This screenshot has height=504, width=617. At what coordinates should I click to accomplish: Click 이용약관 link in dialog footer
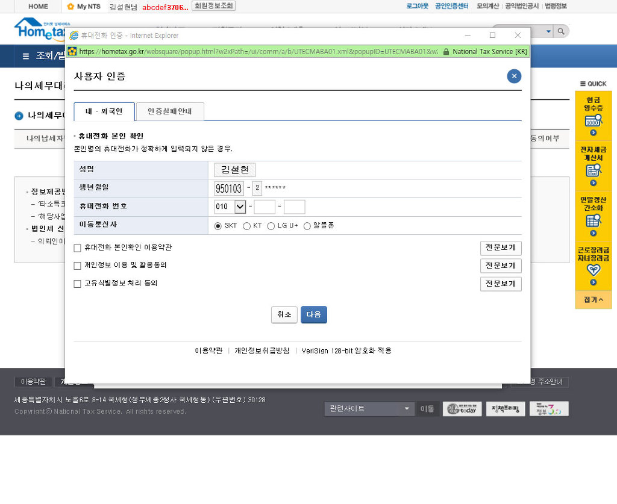pyautogui.click(x=209, y=350)
